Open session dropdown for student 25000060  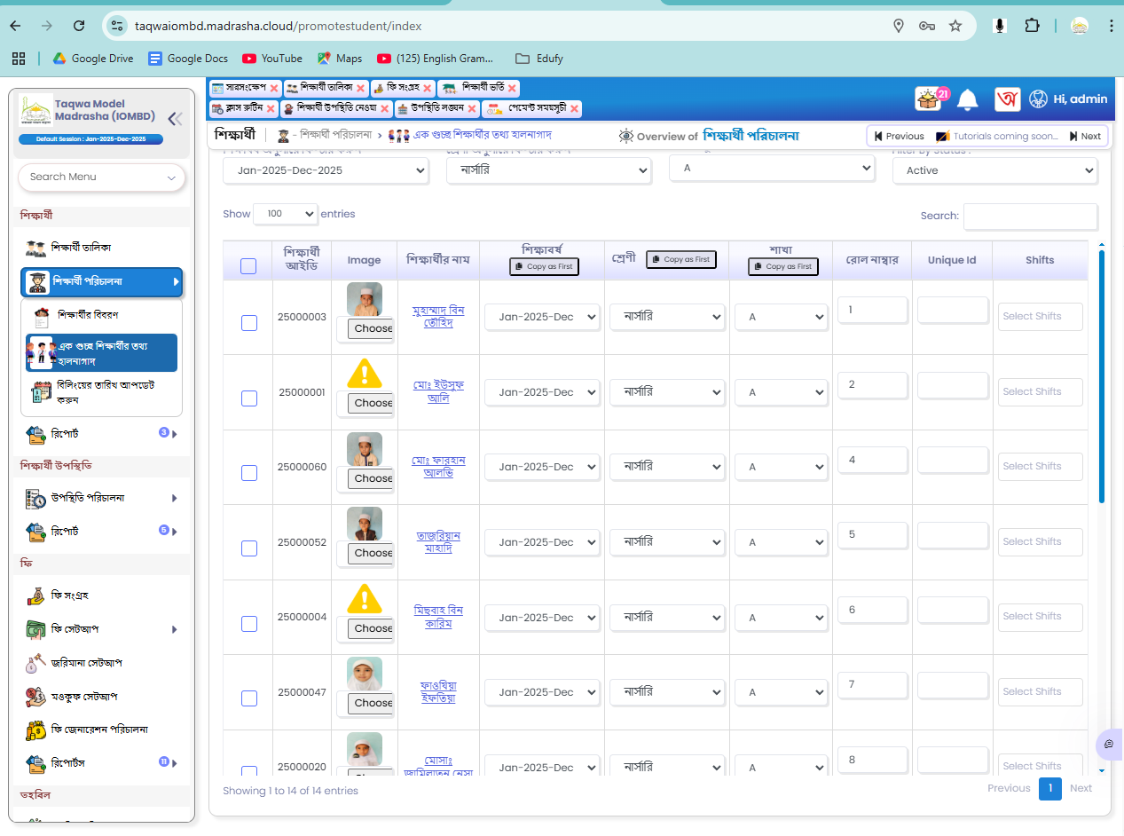point(542,467)
